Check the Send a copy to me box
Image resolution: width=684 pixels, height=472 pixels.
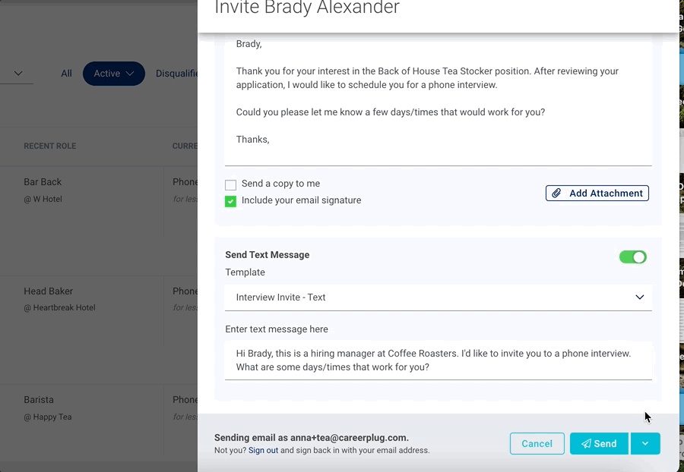[x=231, y=184]
